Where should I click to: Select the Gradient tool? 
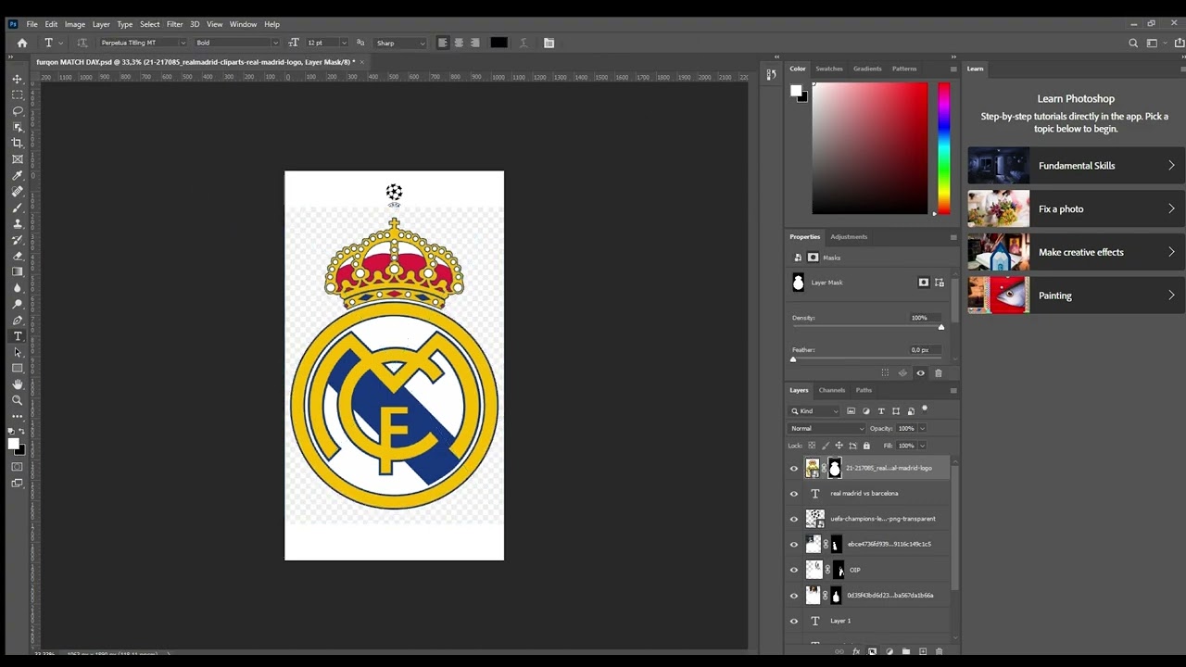[17, 271]
